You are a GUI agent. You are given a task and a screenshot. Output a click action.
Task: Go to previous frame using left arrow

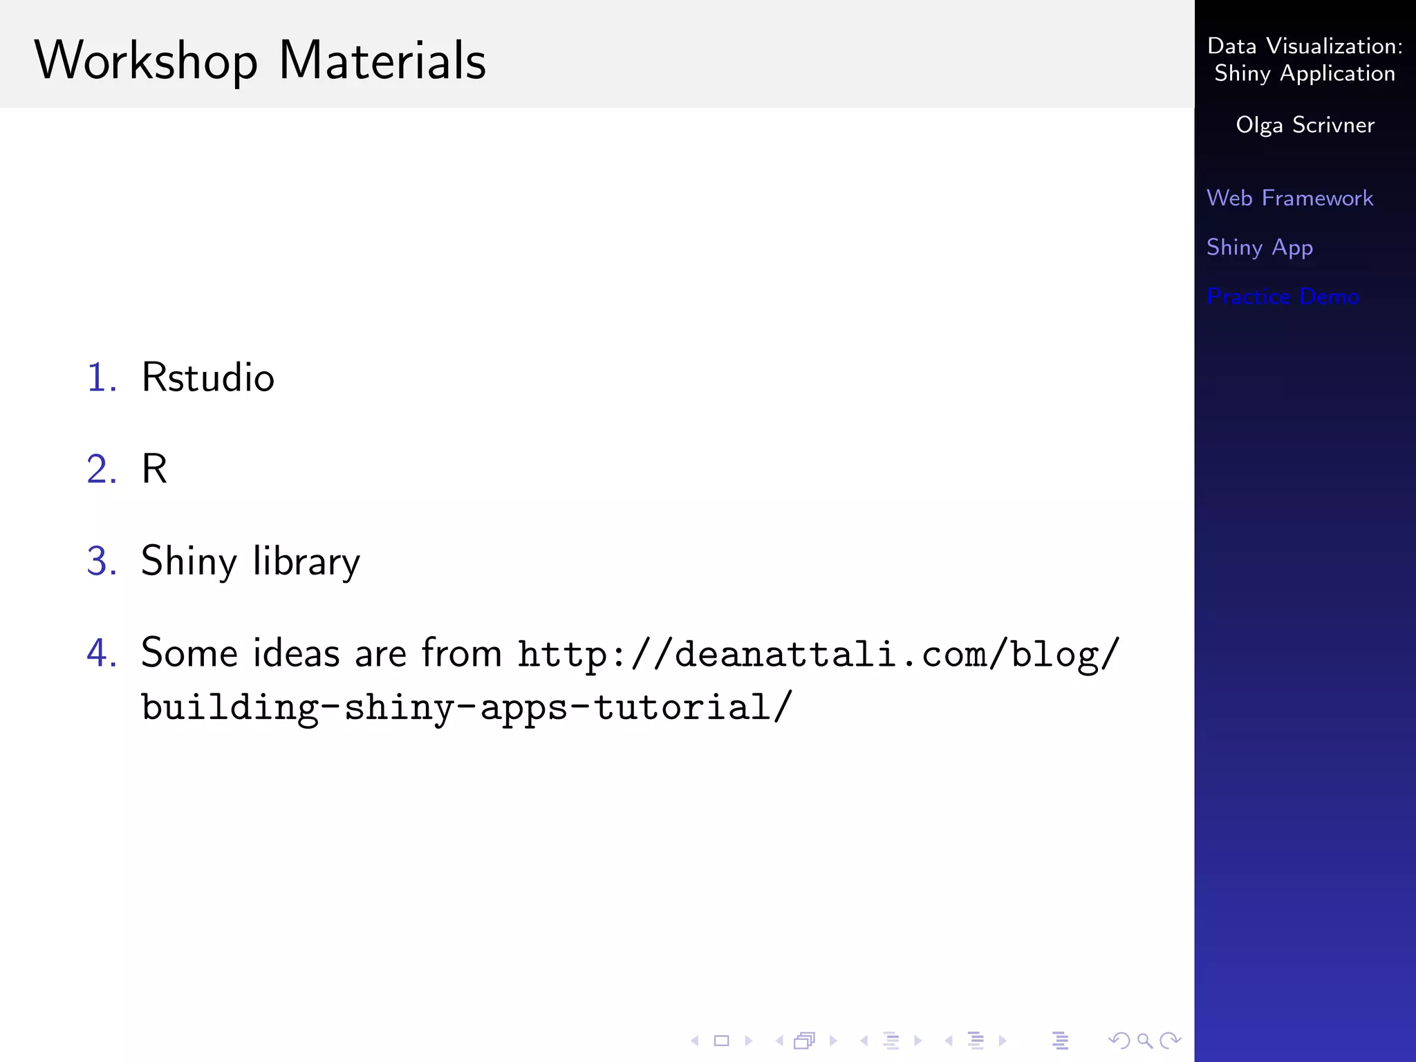779,1041
